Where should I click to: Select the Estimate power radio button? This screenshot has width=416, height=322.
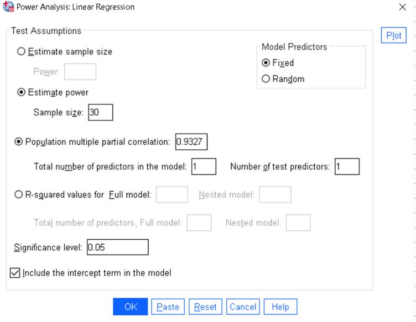coord(22,92)
